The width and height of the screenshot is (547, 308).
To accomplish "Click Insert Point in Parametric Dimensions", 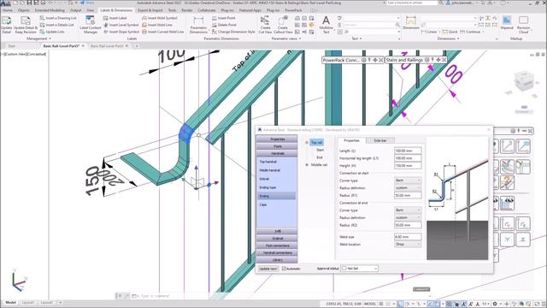I will pos(224,18).
